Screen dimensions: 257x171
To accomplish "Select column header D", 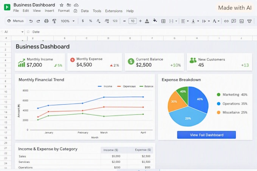I will [x=108, y=38].
